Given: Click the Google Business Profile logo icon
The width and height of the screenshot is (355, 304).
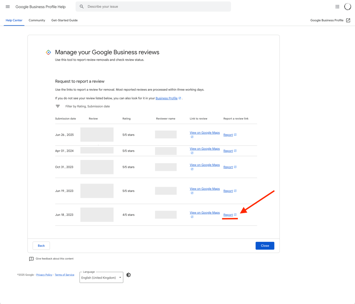Looking at the screenshot, I should click(49, 52).
